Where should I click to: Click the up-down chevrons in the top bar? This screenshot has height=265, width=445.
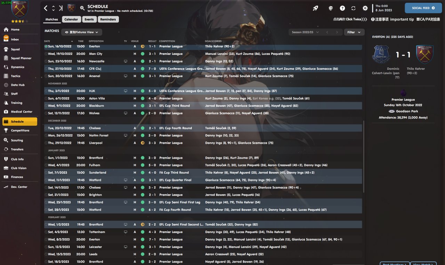click(54, 8)
